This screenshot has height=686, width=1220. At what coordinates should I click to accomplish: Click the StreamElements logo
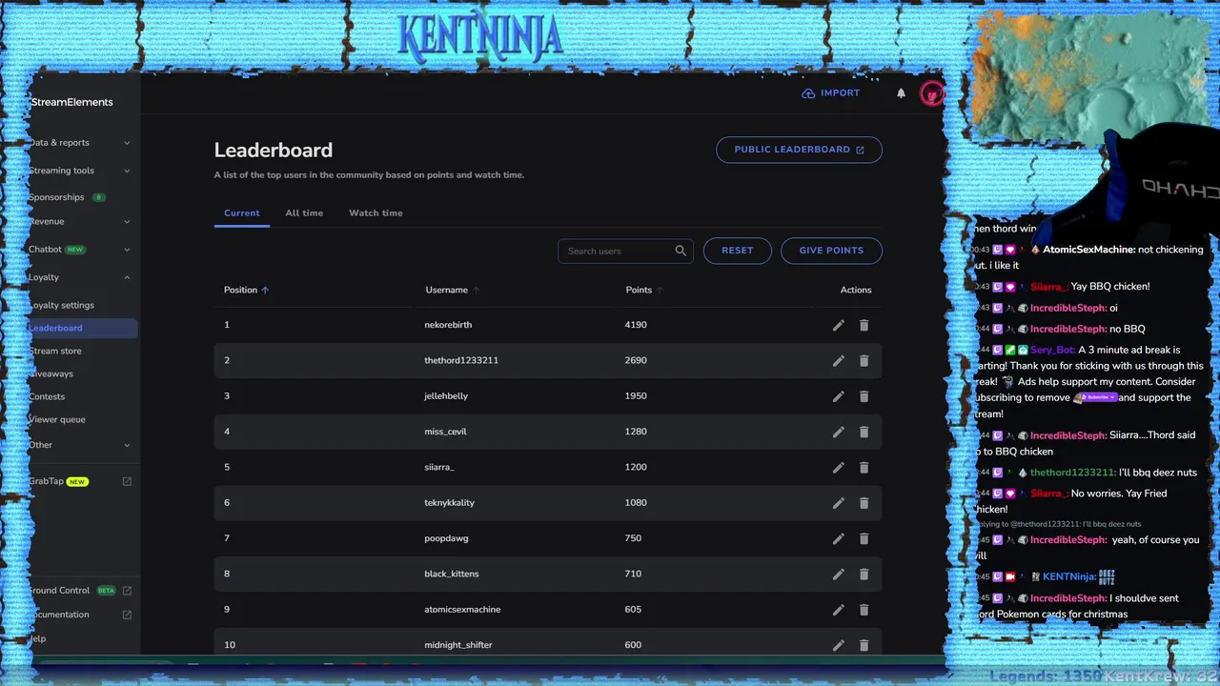(x=71, y=102)
